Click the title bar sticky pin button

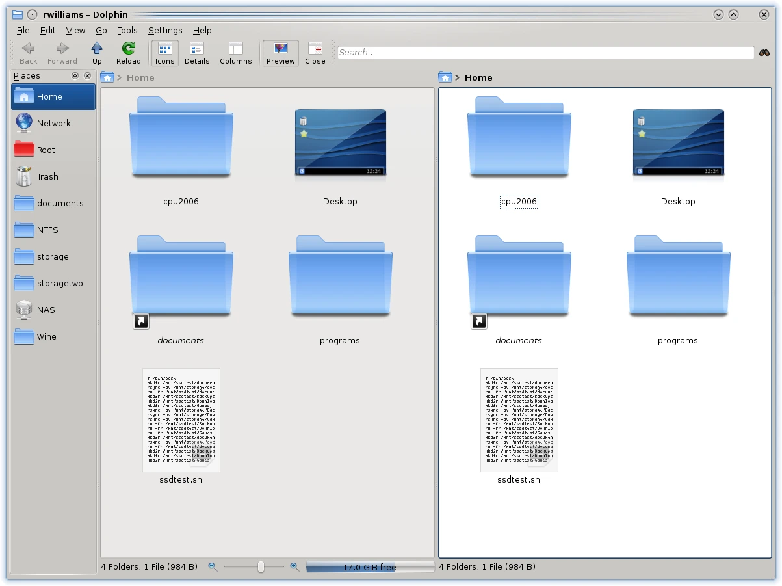32,14
